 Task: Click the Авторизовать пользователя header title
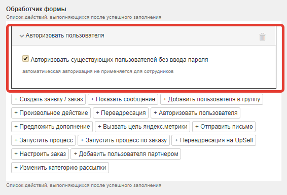point(65,35)
